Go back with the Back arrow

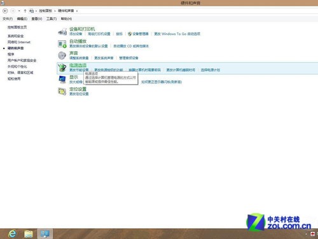coord(5,11)
